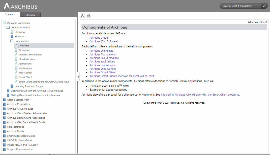This screenshot has width=270, height=155.
Task: Collapse the sidebar with the arrow toggle
Action: coord(78,76)
